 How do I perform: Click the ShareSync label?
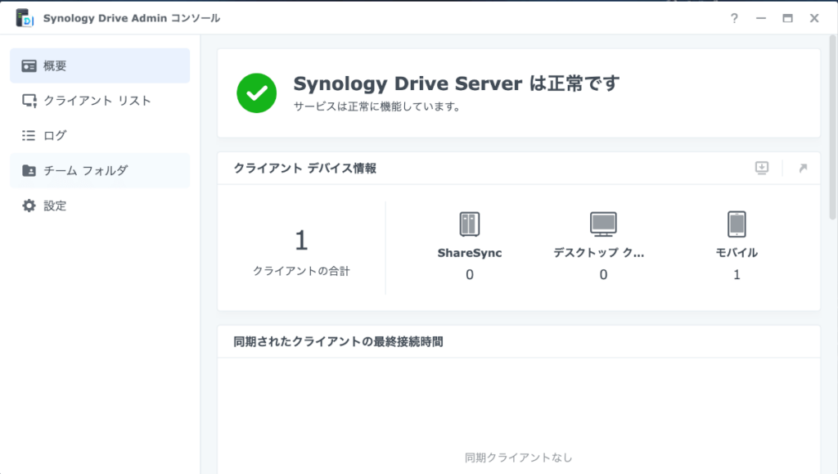[x=470, y=253]
